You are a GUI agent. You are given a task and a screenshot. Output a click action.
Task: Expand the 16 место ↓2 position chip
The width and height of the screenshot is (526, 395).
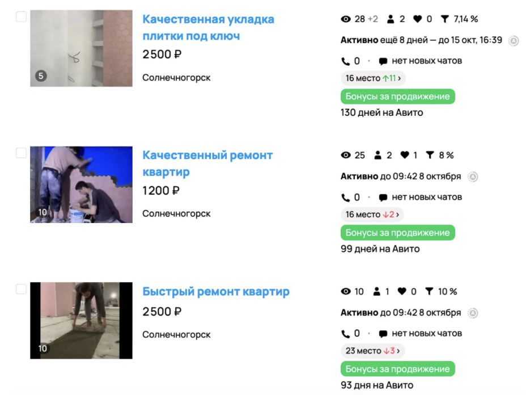click(372, 215)
